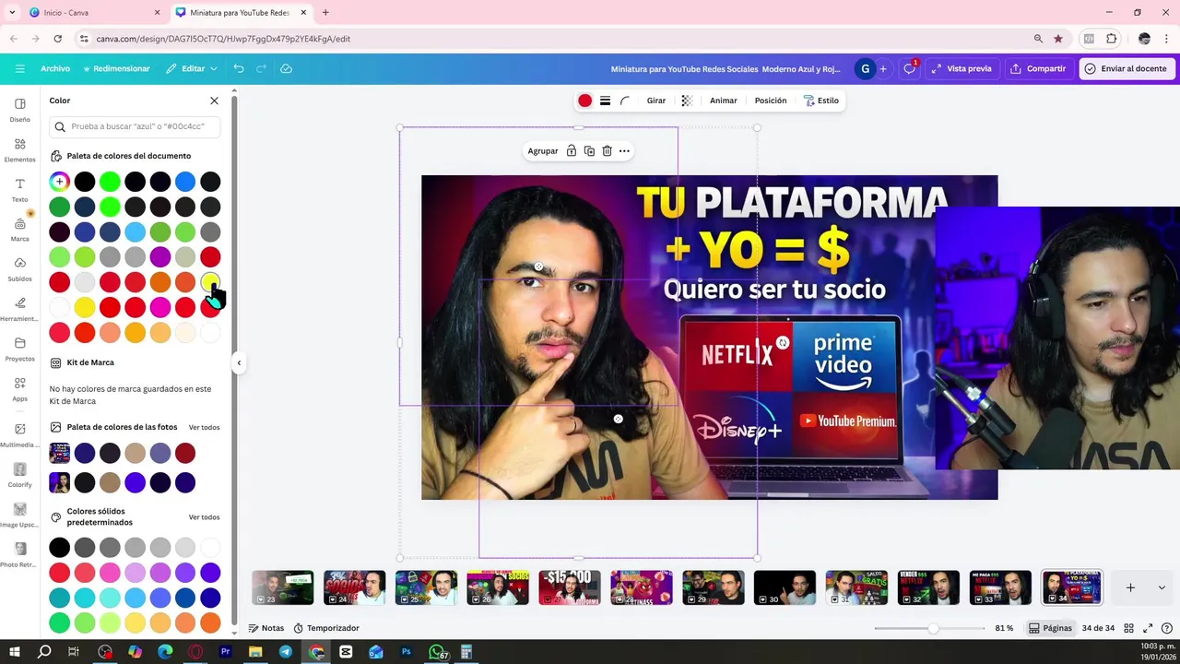
Task: Collapse the side panel with arrow handle
Action: 239,362
